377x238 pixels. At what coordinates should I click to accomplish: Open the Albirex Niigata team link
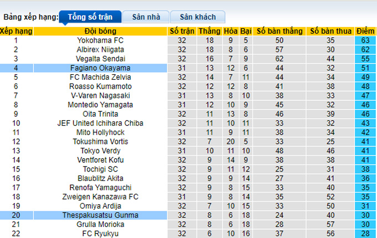[x=101, y=49]
